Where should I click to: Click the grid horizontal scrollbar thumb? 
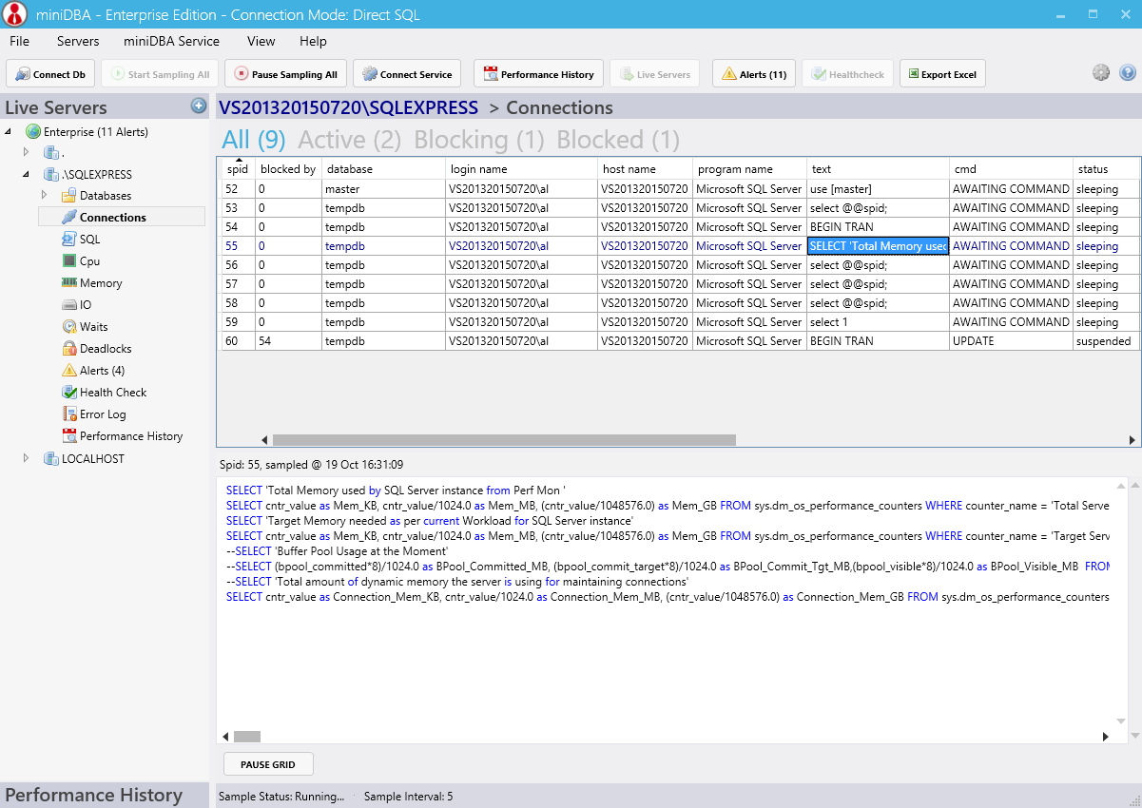(x=504, y=440)
